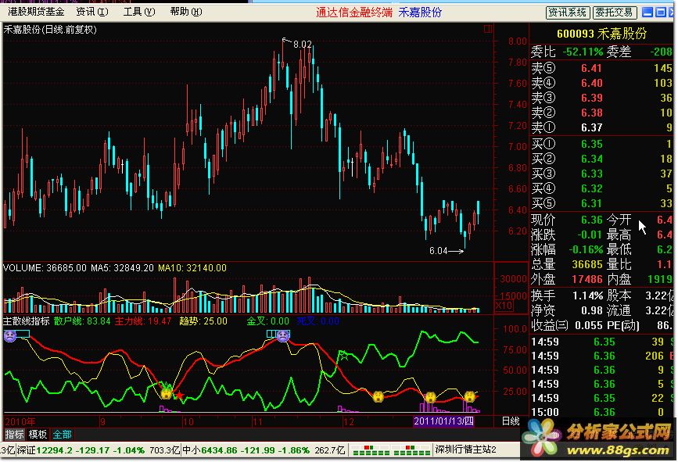This screenshot has width=678, height=462.
Task: Click the 2011/01/13/四 date marker
Action: coord(443,421)
